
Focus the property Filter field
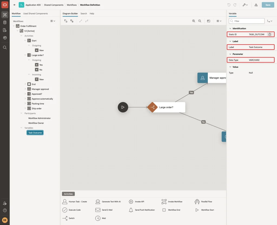247,21
